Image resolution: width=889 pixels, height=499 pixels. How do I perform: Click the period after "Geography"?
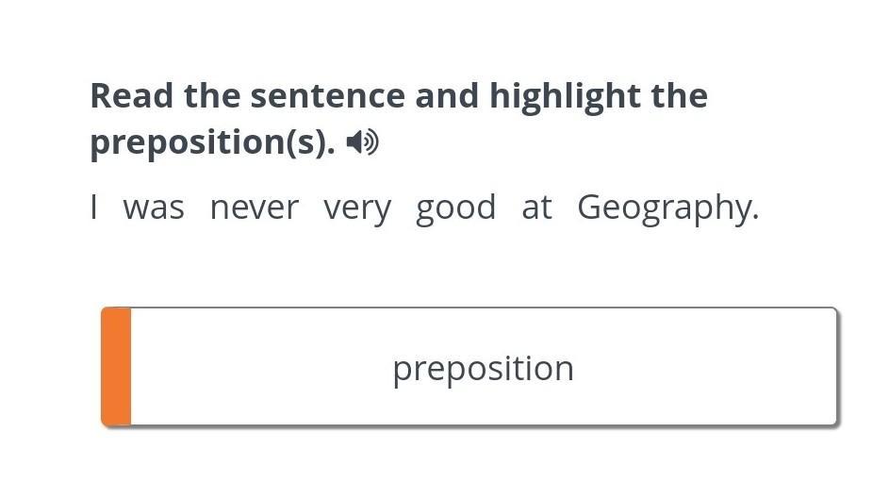point(755,217)
